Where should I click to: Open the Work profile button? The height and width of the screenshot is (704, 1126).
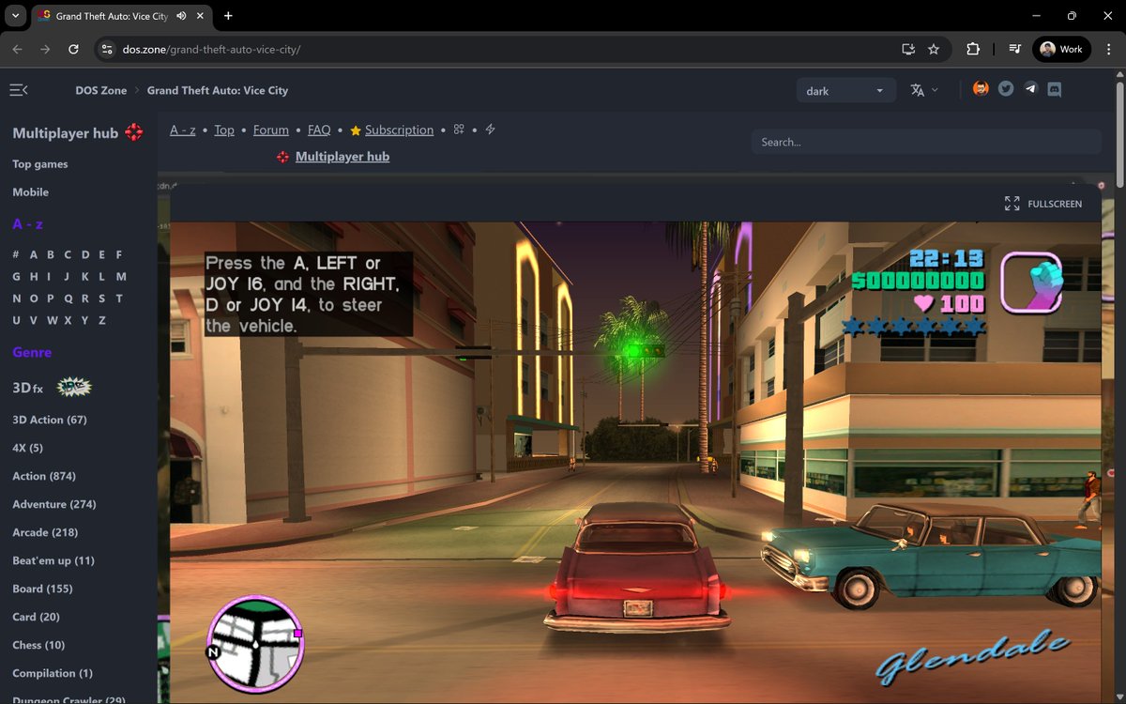(1061, 49)
